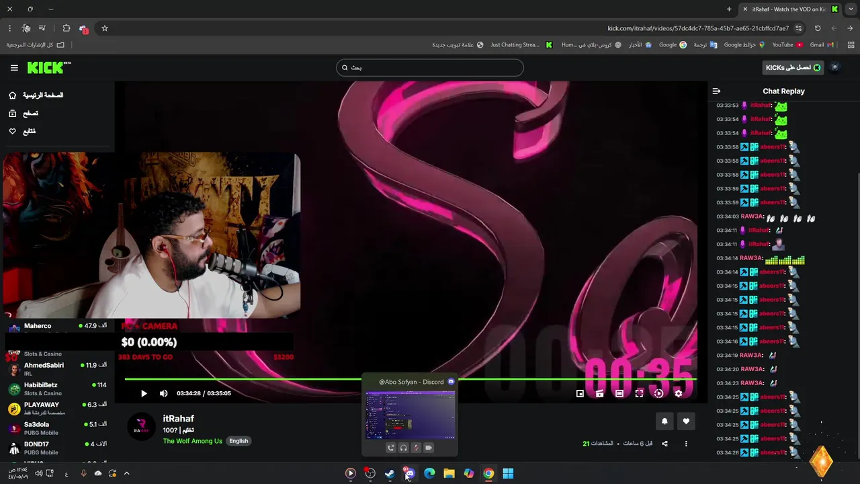Open PLAYAWAY channel in sidebar

tap(58, 408)
